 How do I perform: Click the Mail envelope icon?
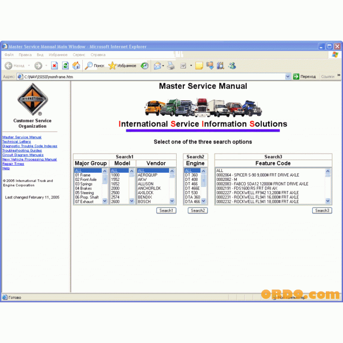[157, 66]
